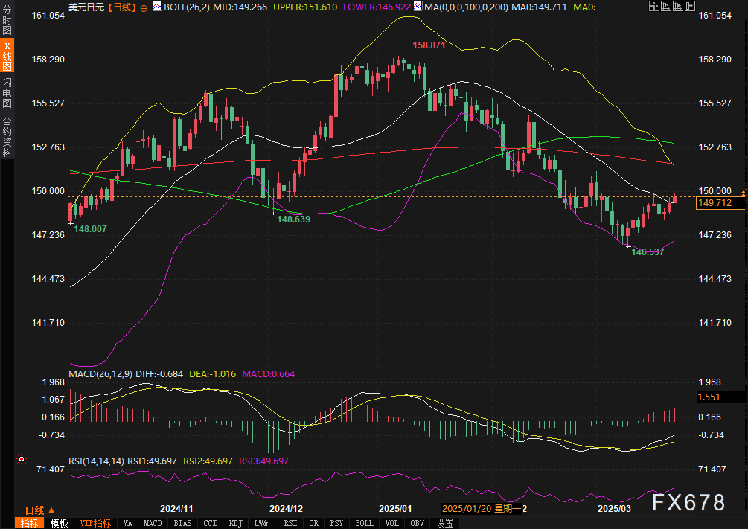This screenshot has width=748, height=529.
Task: Open the 模板 template list
Action: pos(59,523)
